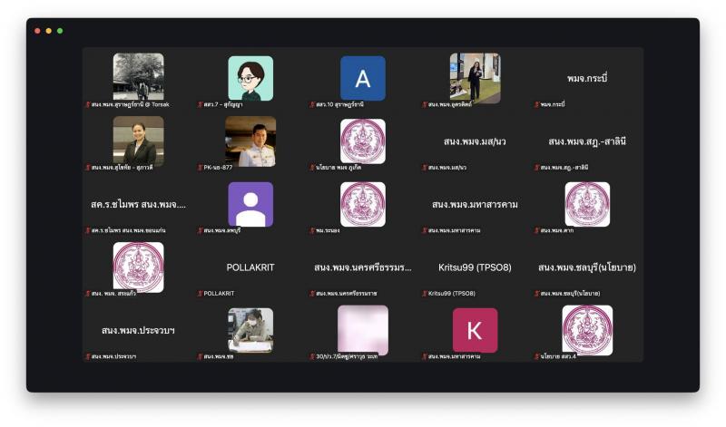
Task: Click muted mic icon for สค.ร.ชไมพร small label
Action: point(87,230)
